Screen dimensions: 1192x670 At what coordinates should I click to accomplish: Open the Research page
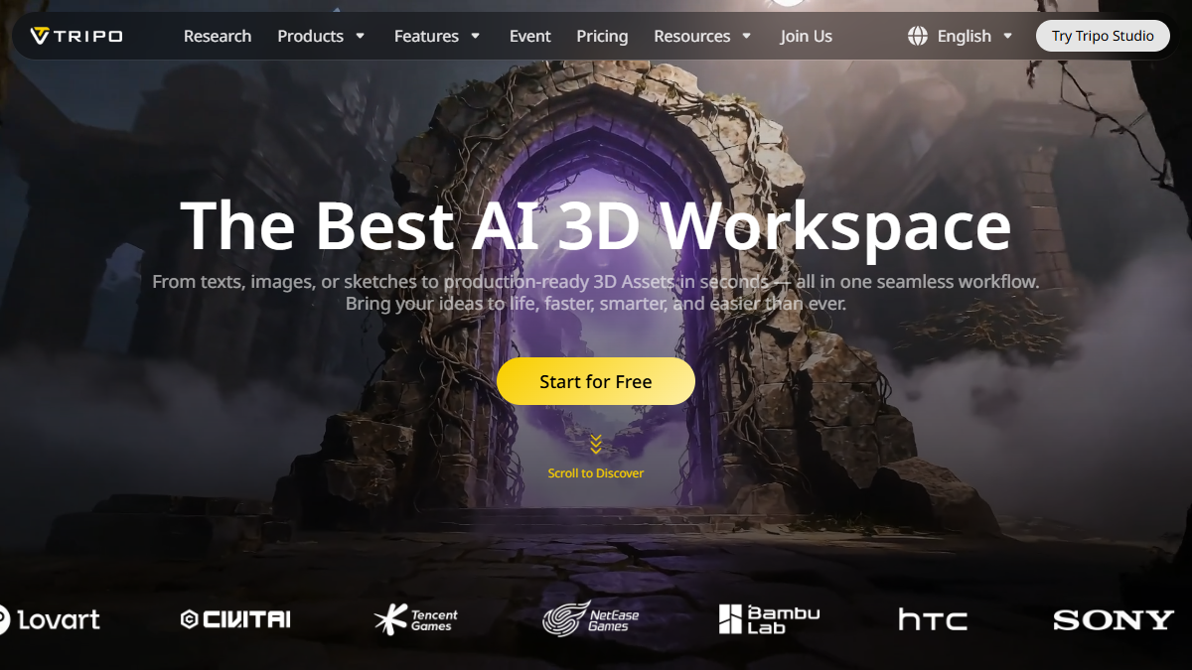218,36
